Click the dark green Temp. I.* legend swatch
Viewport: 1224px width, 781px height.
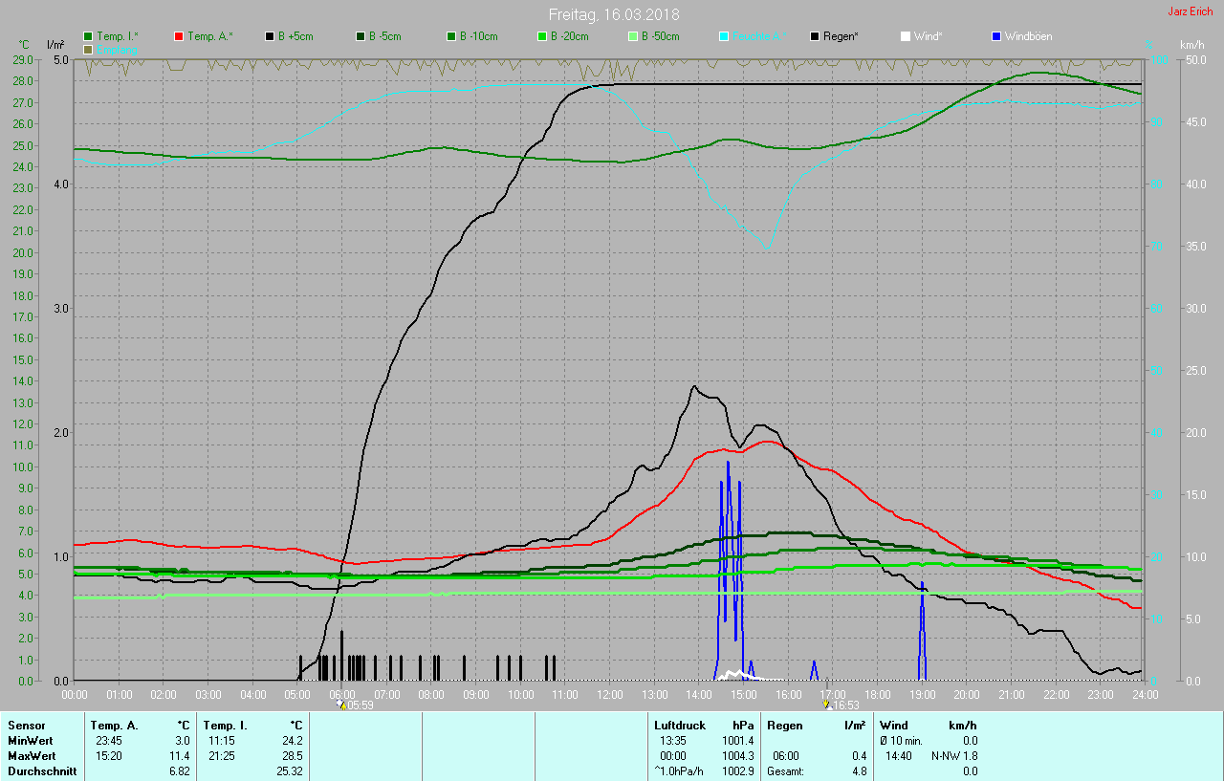click(x=89, y=36)
